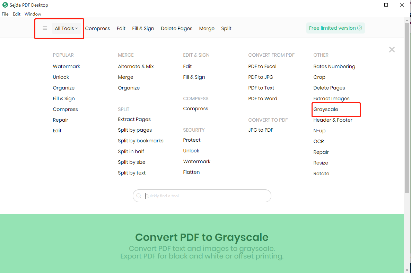This screenshot has width=411, height=273.
Task: Open the Flatten tool
Action: point(191,172)
